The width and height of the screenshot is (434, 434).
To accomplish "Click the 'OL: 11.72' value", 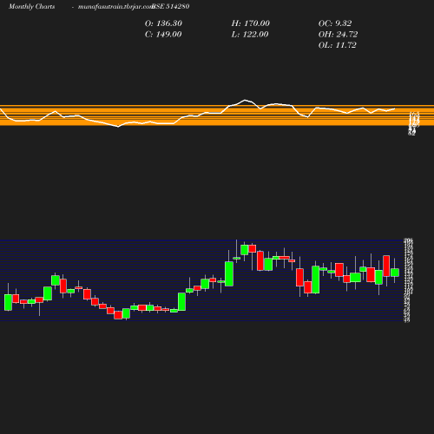I will pos(338,45).
